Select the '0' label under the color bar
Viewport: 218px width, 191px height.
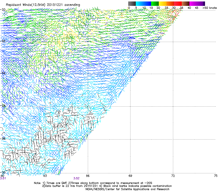coord(129,8)
